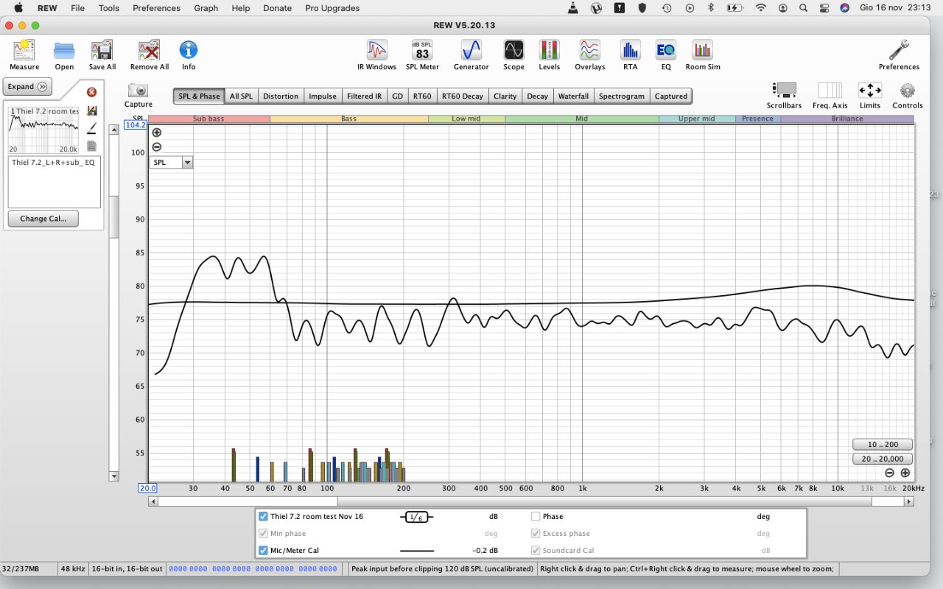Click the measurement notes text field

click(54, 181)
